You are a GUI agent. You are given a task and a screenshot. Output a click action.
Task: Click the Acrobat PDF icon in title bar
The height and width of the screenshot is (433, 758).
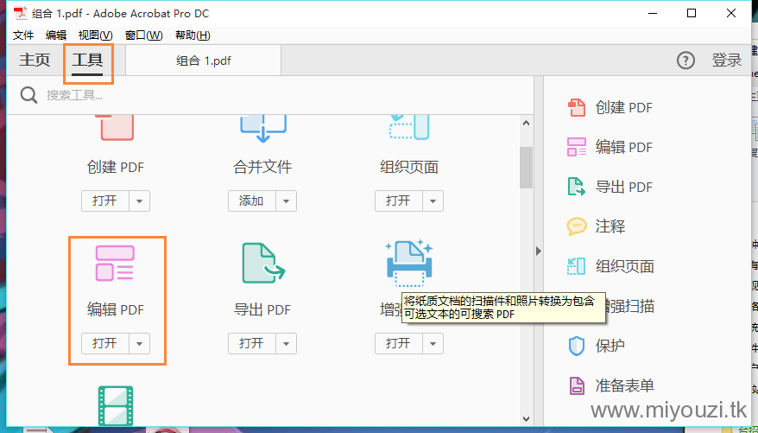[x=21, y=13]
